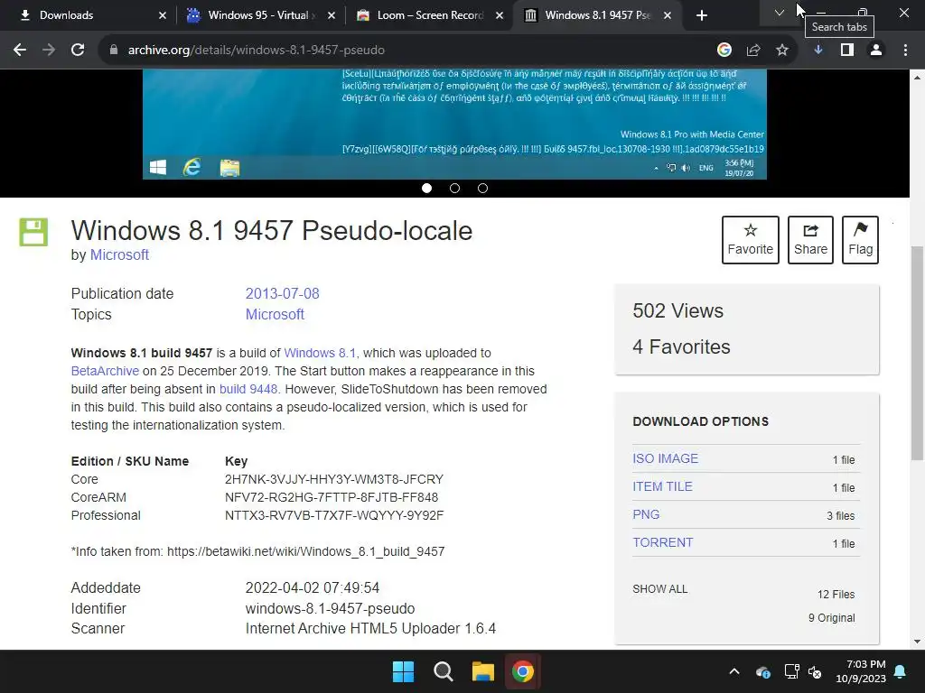Viewport: 925px width, 693px height.
Task: Select the second carousel dot indicator
Action: (455, 188)
